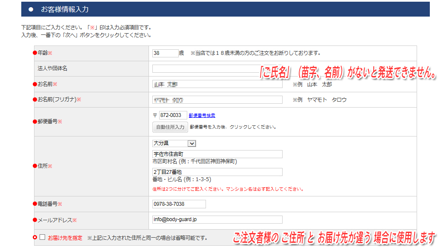The height and width of the screenshot is (250, 446).
Task: Click the 自動住所入力 button
Action: (170, 127)
